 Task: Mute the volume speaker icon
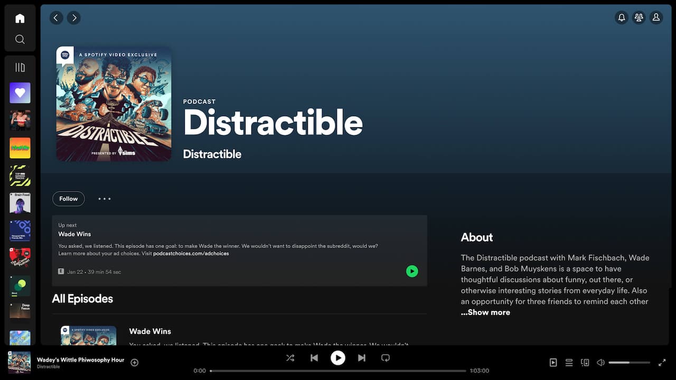[600, 363]
